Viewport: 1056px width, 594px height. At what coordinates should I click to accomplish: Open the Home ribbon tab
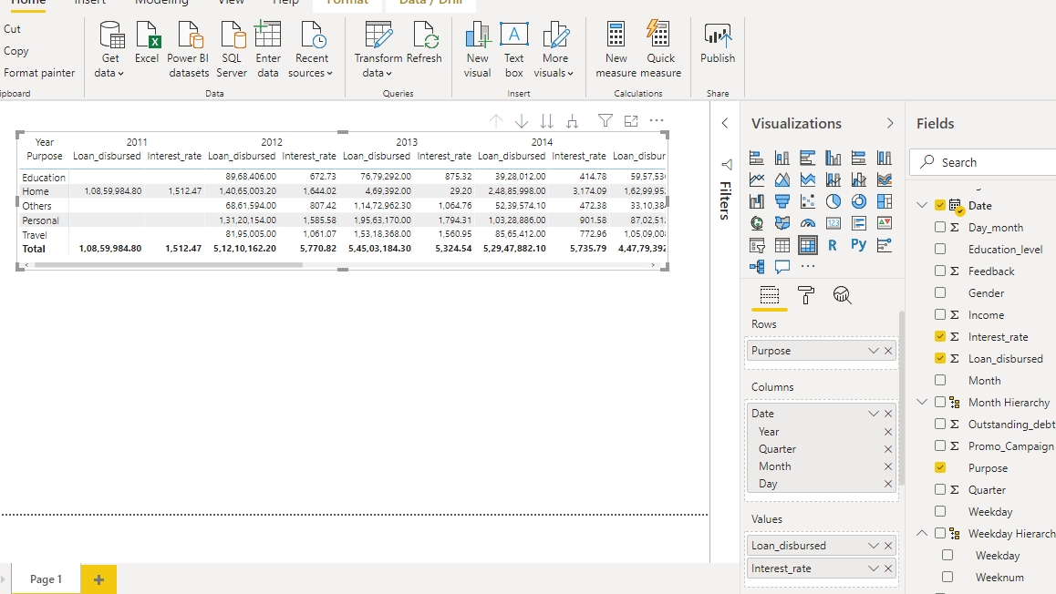coord(27,3)
